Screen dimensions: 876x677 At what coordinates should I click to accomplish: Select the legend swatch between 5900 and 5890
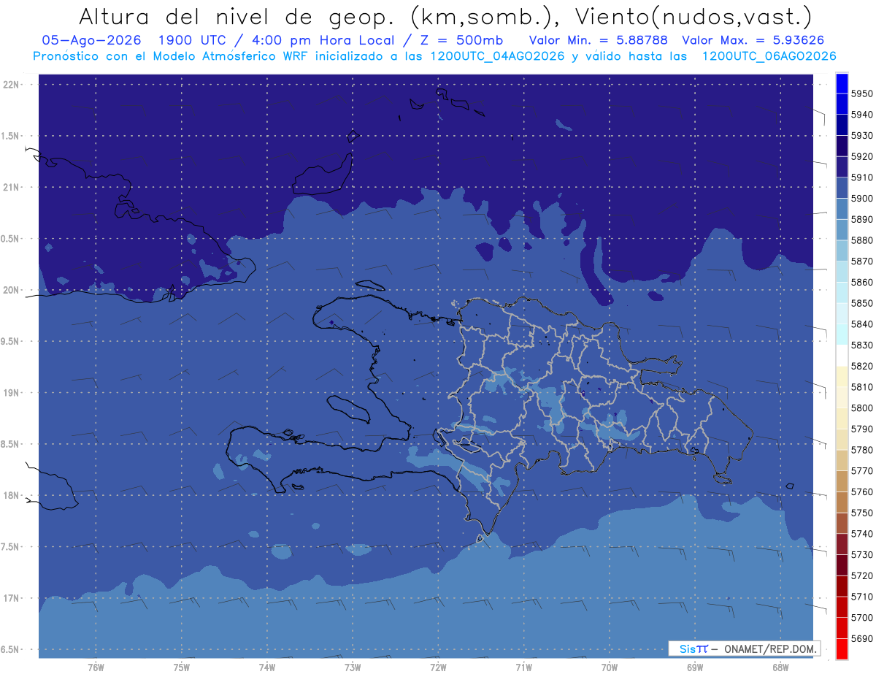click(x=841, y=209)
